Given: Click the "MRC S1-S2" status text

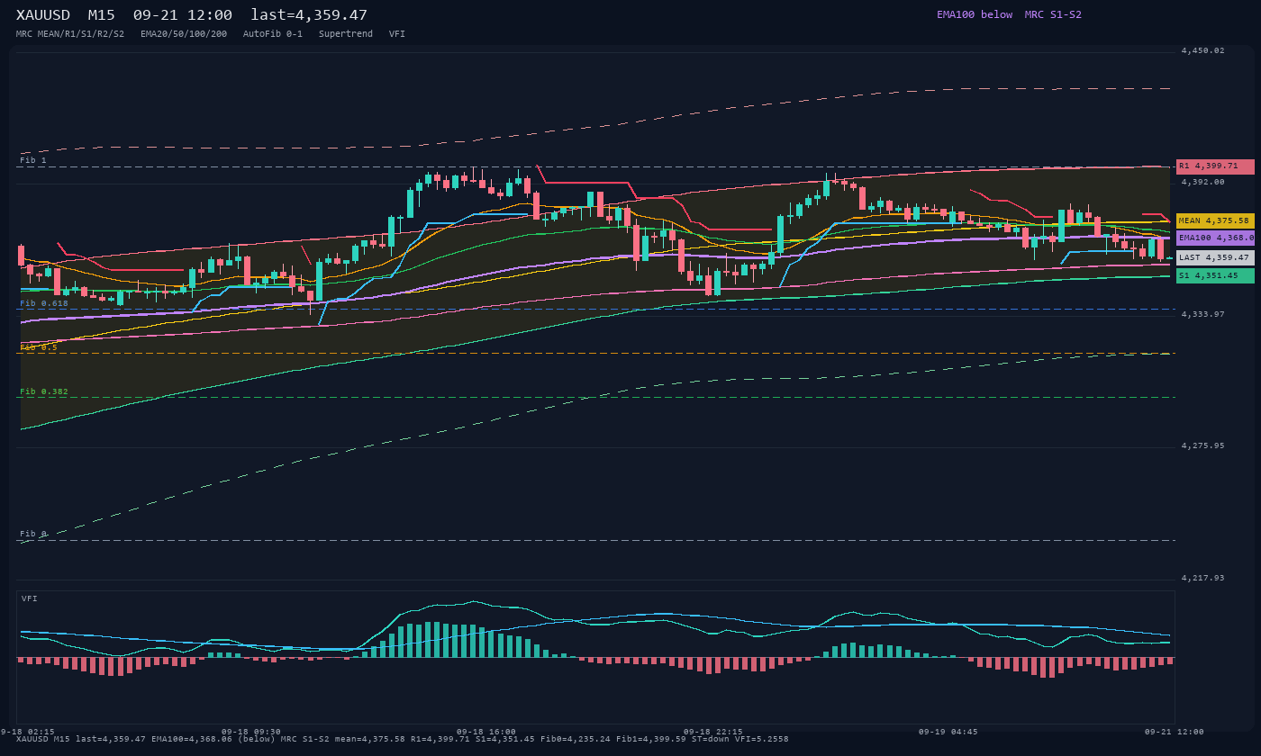Looking at the screenshot, I should tap(1053, 14).
